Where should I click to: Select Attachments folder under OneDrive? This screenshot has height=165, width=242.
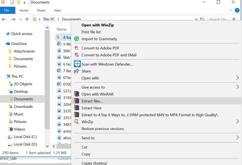24,51
